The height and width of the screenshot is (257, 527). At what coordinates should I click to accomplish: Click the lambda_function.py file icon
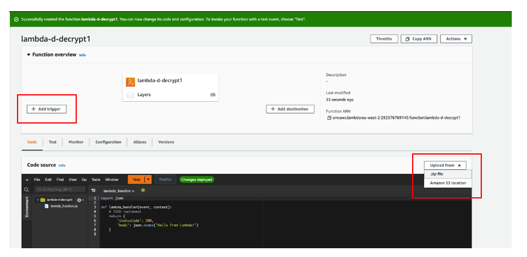(46, 206)
